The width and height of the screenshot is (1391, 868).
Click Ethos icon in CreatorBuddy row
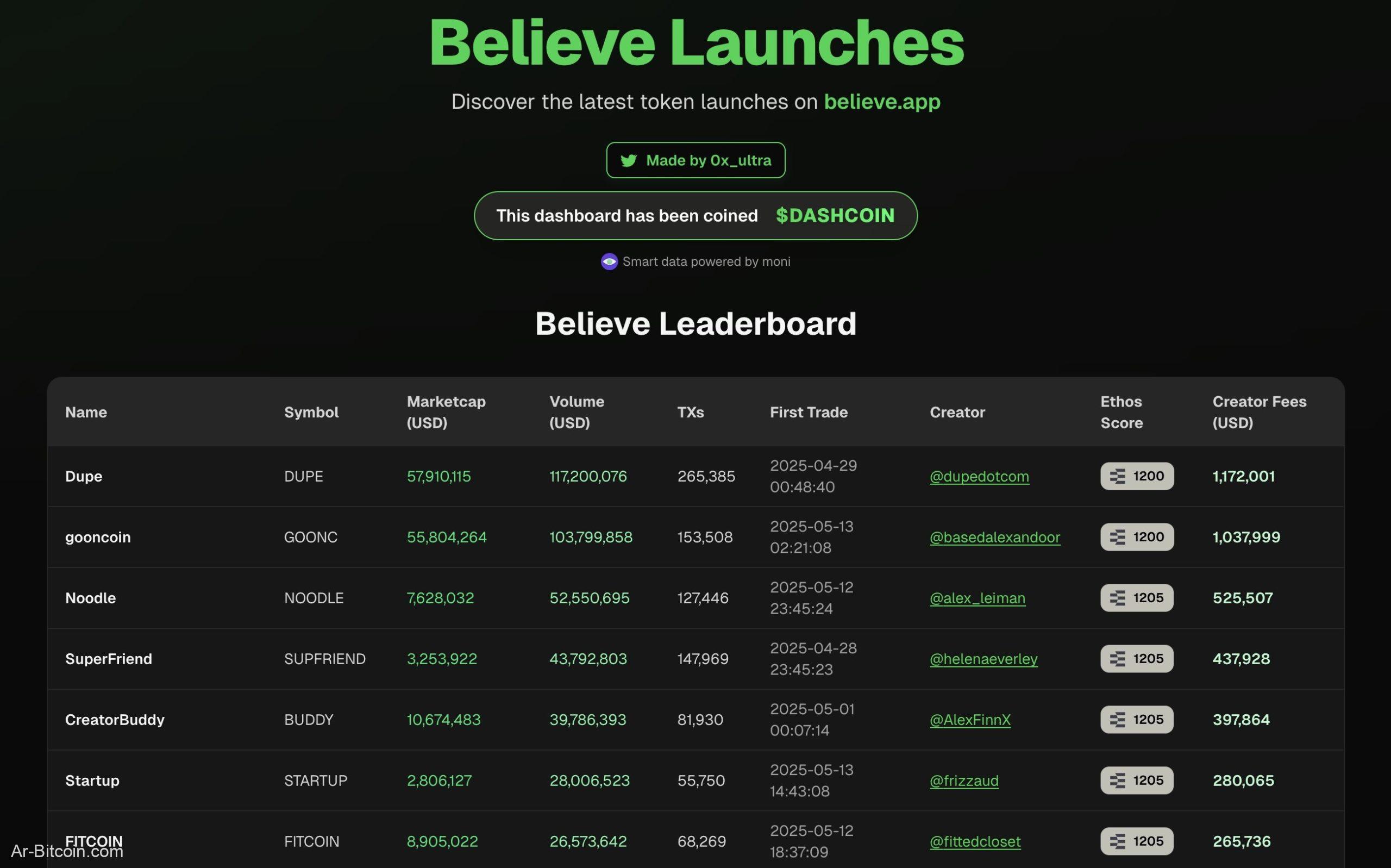tap(1117, 720)
